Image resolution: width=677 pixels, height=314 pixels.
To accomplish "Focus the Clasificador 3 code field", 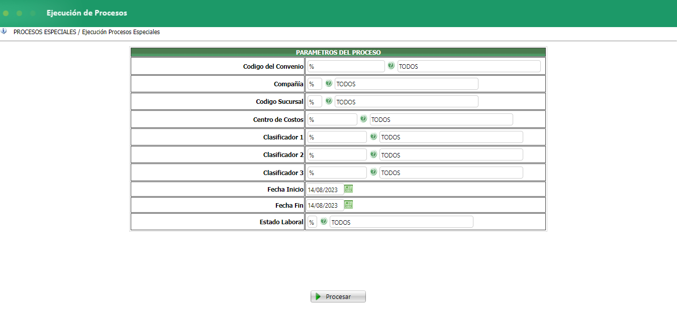I will tap(337, 173).
